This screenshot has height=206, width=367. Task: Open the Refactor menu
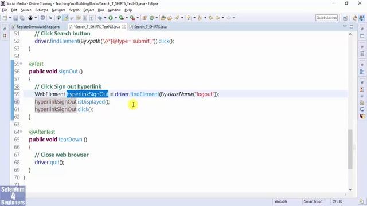pos(41,10)
